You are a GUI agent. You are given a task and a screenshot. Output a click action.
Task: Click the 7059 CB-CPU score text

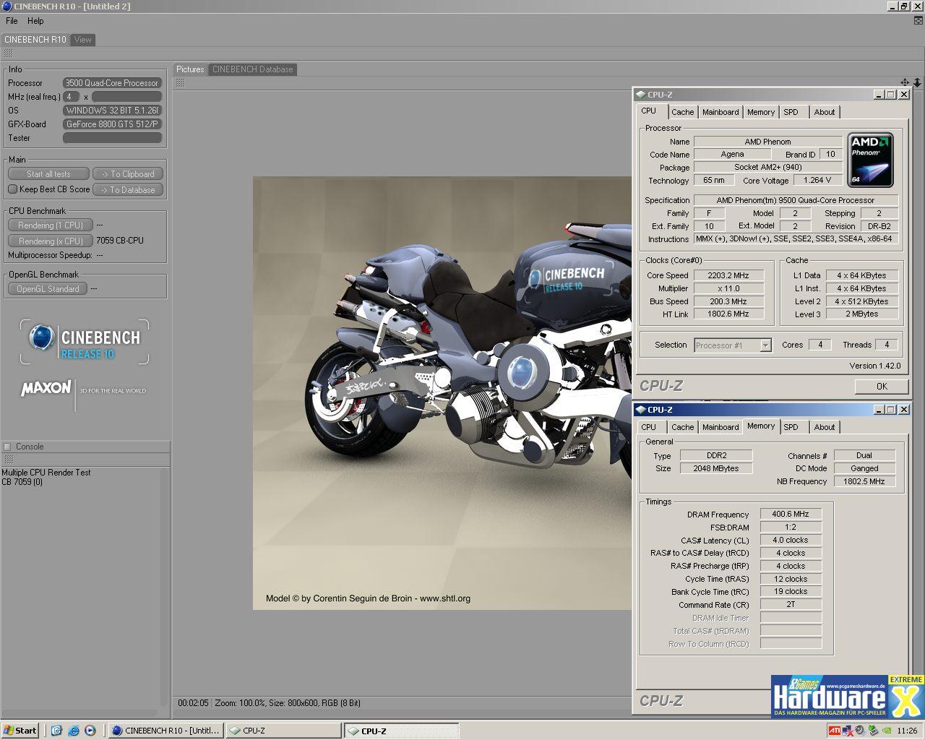120,241
